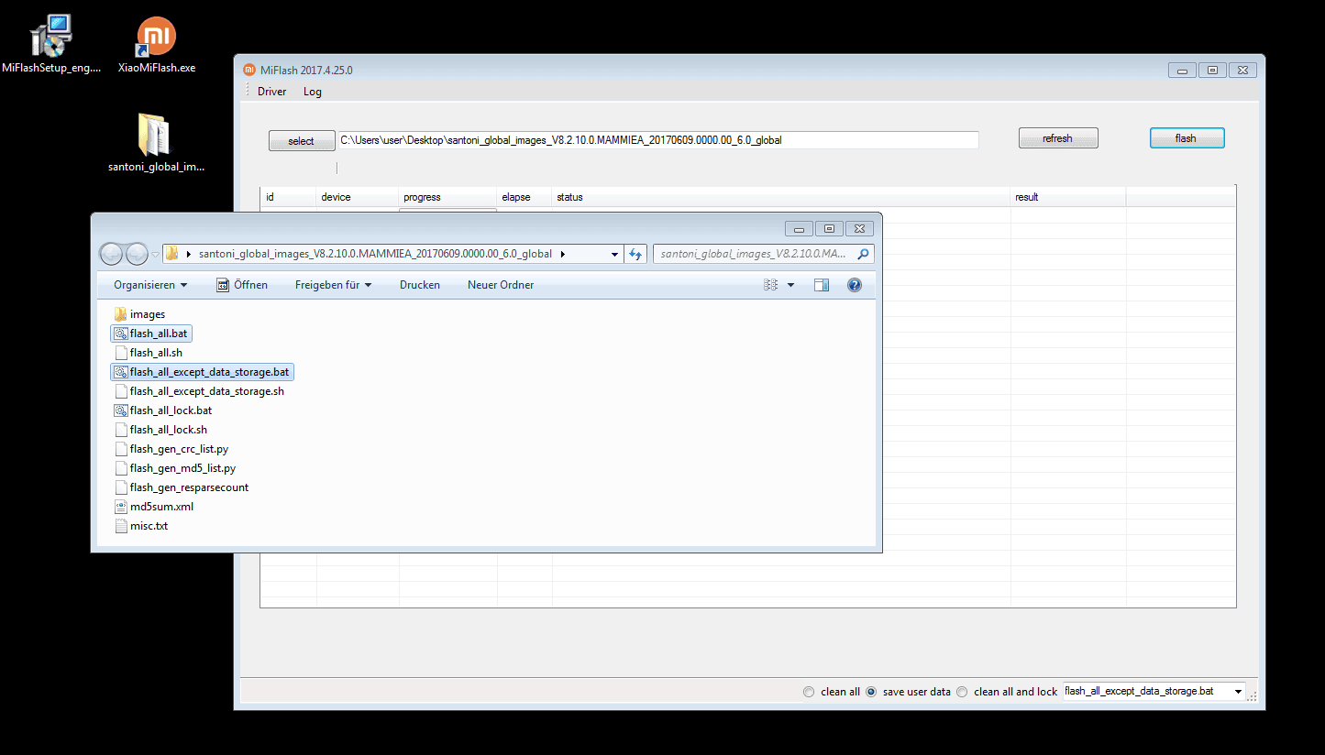Click elapse column header in MiFlash
The height and width of the screenshot is (755, 1325).
(524, 197)
